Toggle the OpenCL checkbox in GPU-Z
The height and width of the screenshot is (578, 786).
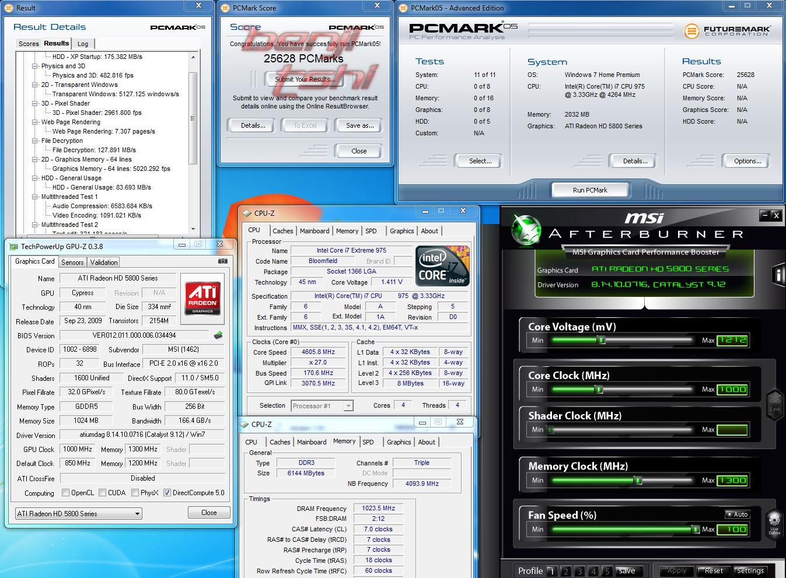(x=65, y=493)
